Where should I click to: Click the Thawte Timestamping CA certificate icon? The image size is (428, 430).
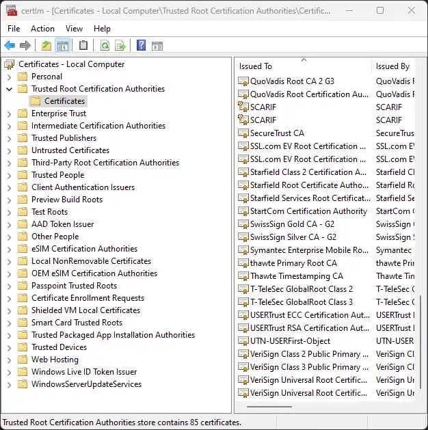pyautogui.click(x=243, y=276)
